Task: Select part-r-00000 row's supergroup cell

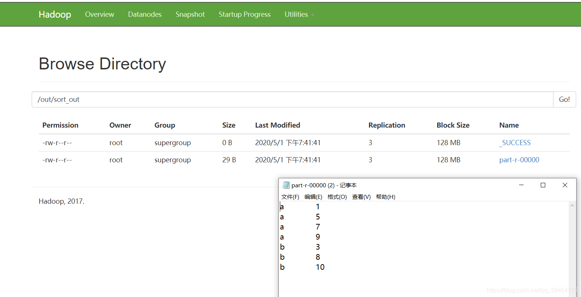Action: click(x=173, y=160)
